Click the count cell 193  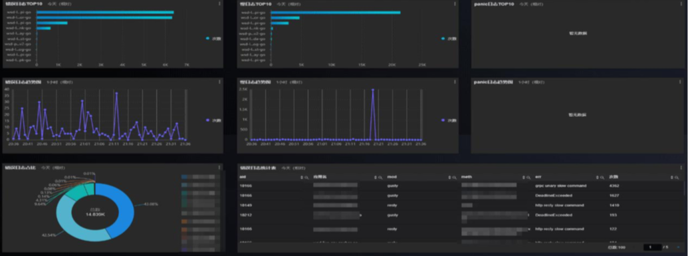click(x=612, y=215)
